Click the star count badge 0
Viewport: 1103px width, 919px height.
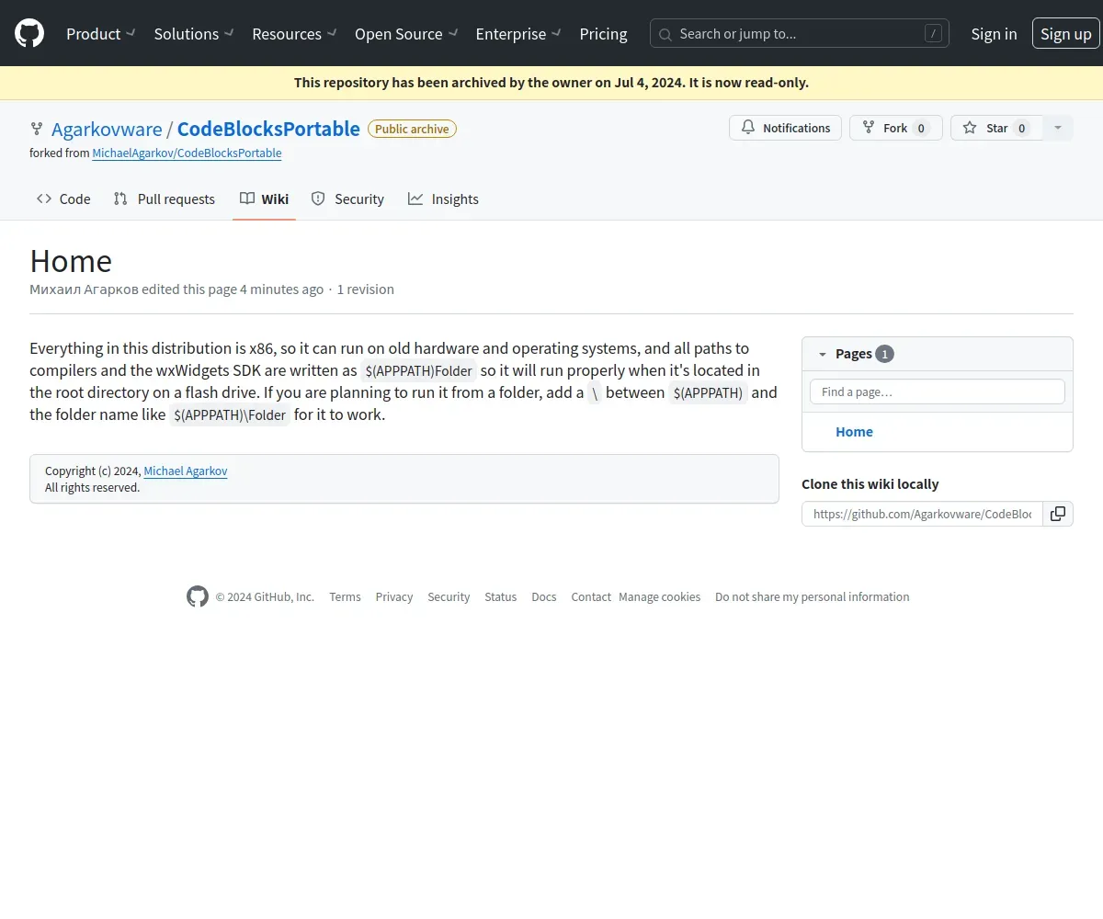pos(1021,129)
